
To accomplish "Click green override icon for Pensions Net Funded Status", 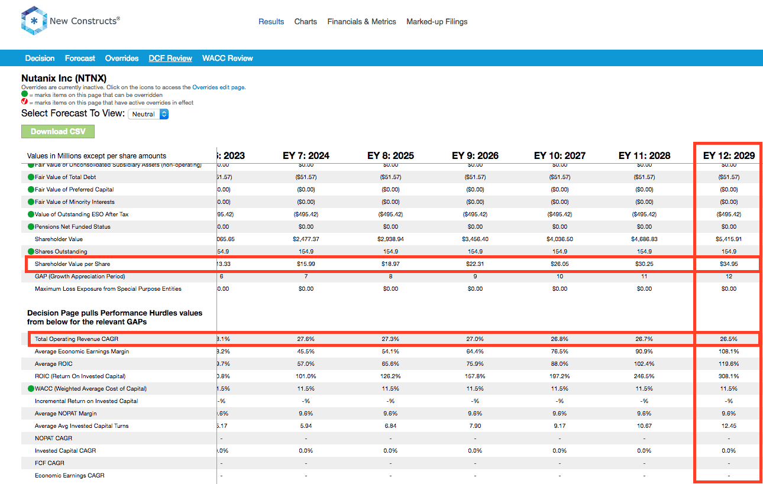I will click(x=31, y=227).
